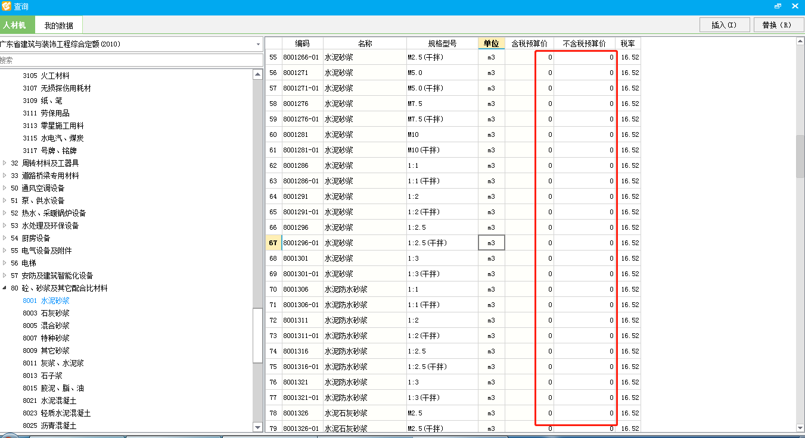Expand the 57 安防及建筑智能化设备 node
The height and width of the screenshot is (438, 805).
(5, 276)
